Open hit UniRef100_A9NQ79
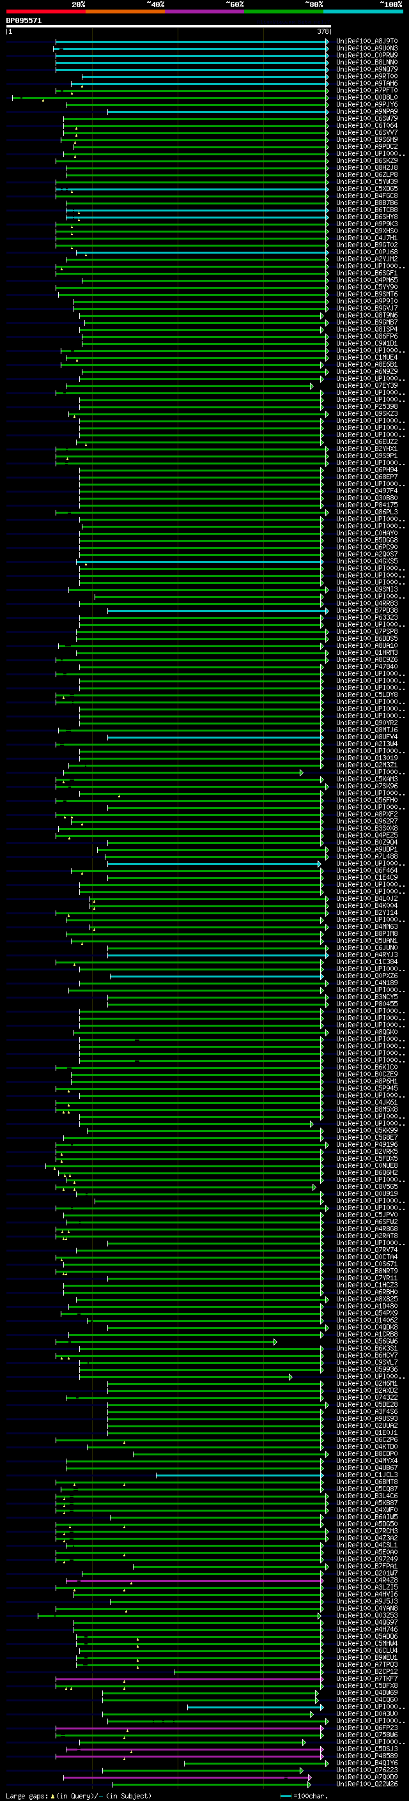The height and width of the screenshot is (1801, 409). click(367, 69)
